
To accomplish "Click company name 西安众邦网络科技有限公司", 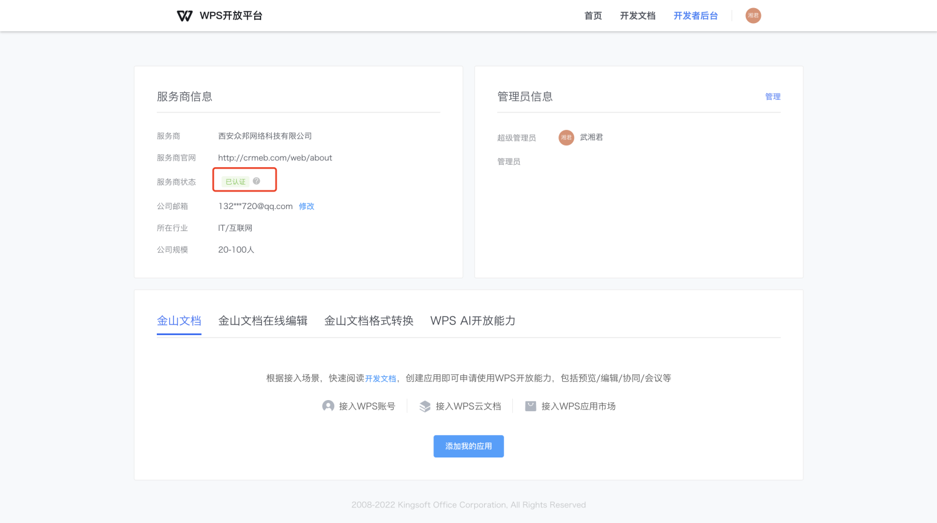I will [x=265, y=136].
